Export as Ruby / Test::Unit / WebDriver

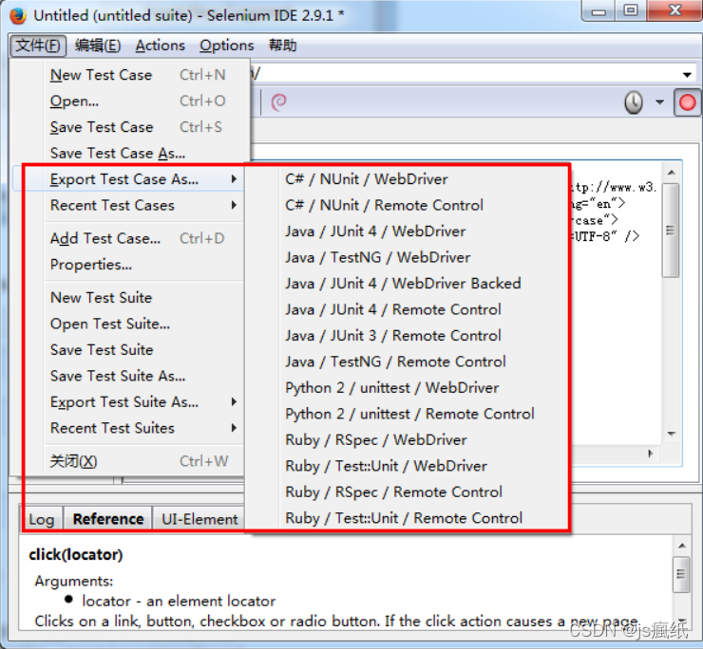coord(408,466)
